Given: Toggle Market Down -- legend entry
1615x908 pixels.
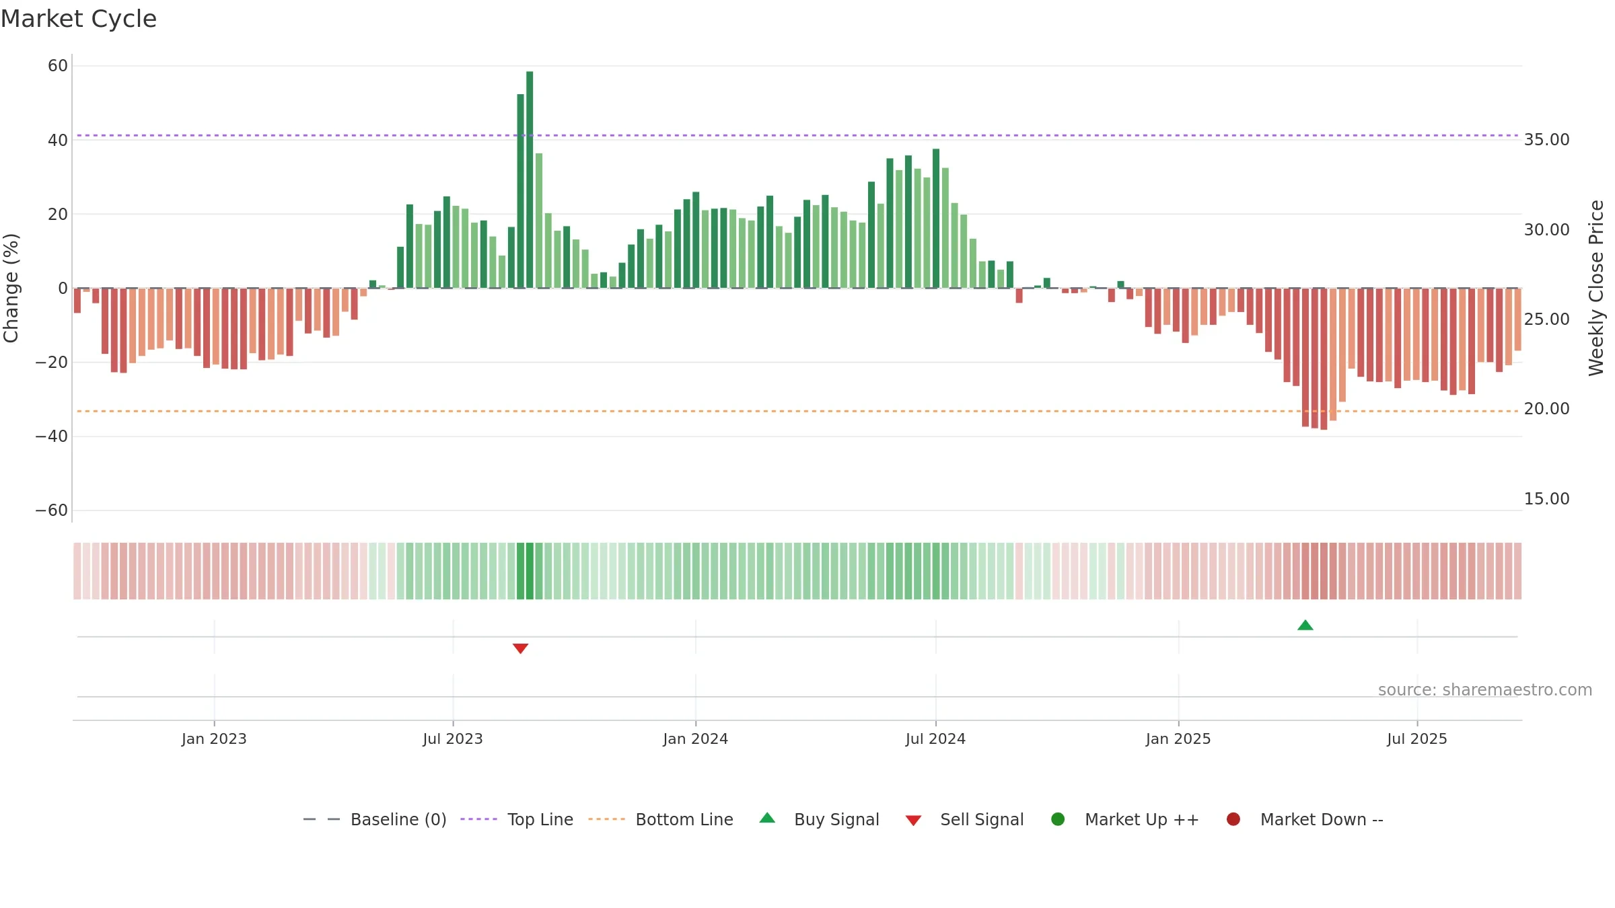Looking at the screenshot, I should click(x=1305, y=819).
